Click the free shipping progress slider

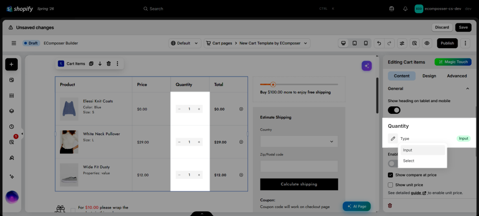point(299,84)
